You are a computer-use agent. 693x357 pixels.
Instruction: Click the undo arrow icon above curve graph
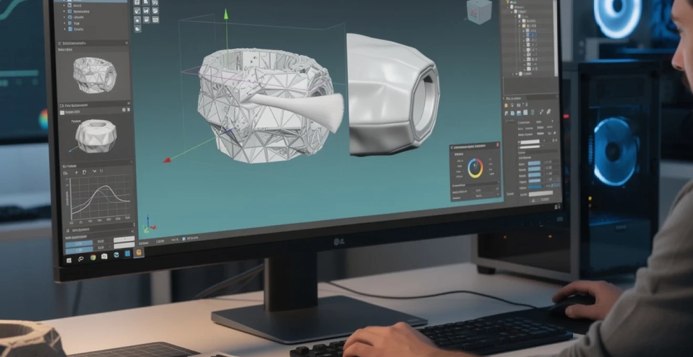click(93, 172)
